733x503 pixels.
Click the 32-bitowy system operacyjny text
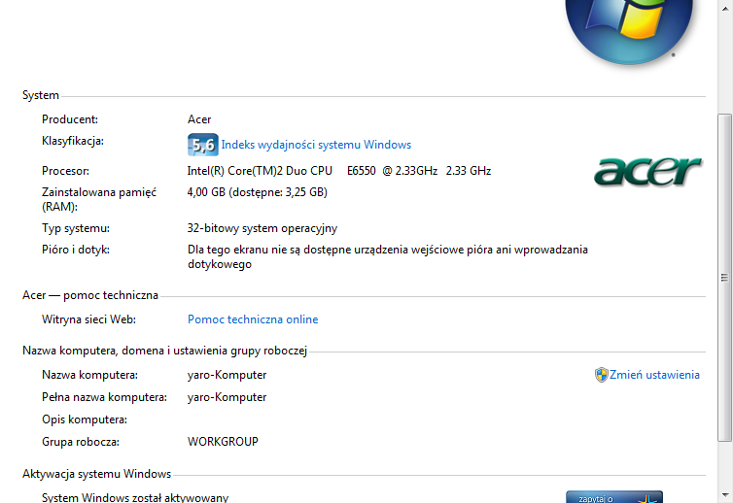pos(262,228)
